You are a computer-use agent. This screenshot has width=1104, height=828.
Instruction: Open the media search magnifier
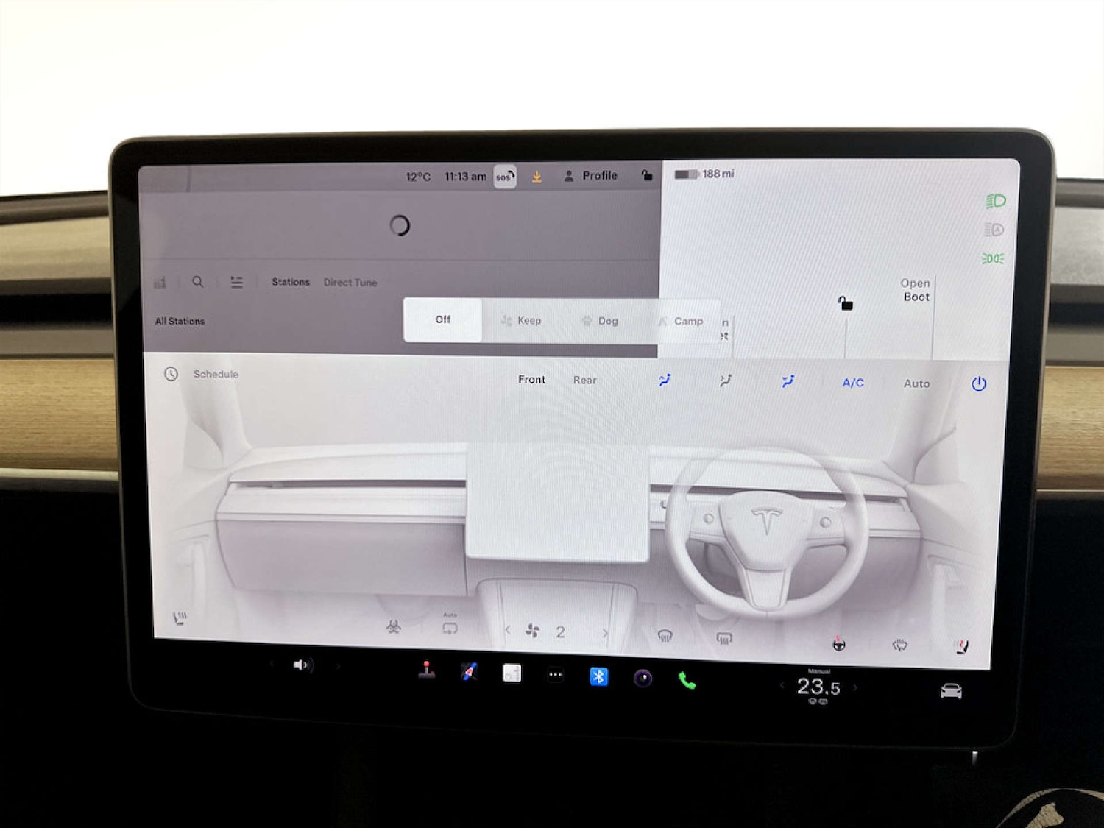point(197,282)
